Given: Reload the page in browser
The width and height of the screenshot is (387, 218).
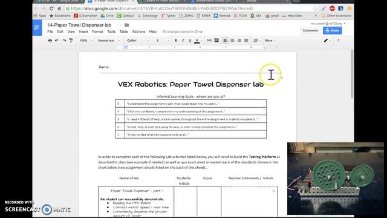Looking at the screenshot, I should point(51,8).
